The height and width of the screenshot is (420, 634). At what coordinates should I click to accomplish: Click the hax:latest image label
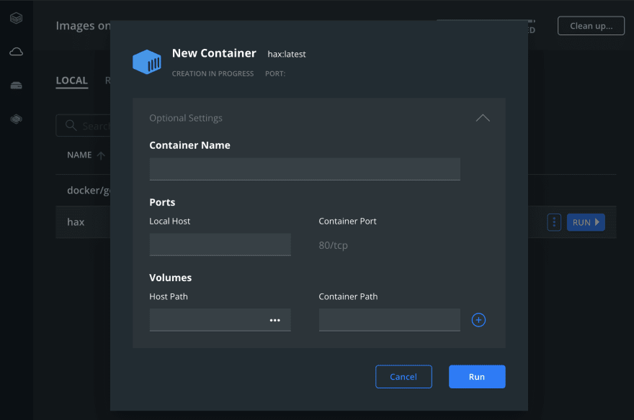[287, 54]
